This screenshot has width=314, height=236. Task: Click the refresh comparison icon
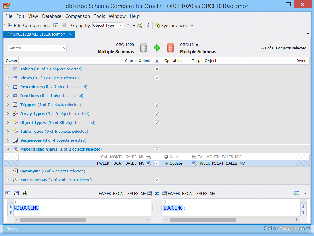(x=56, y=25)
